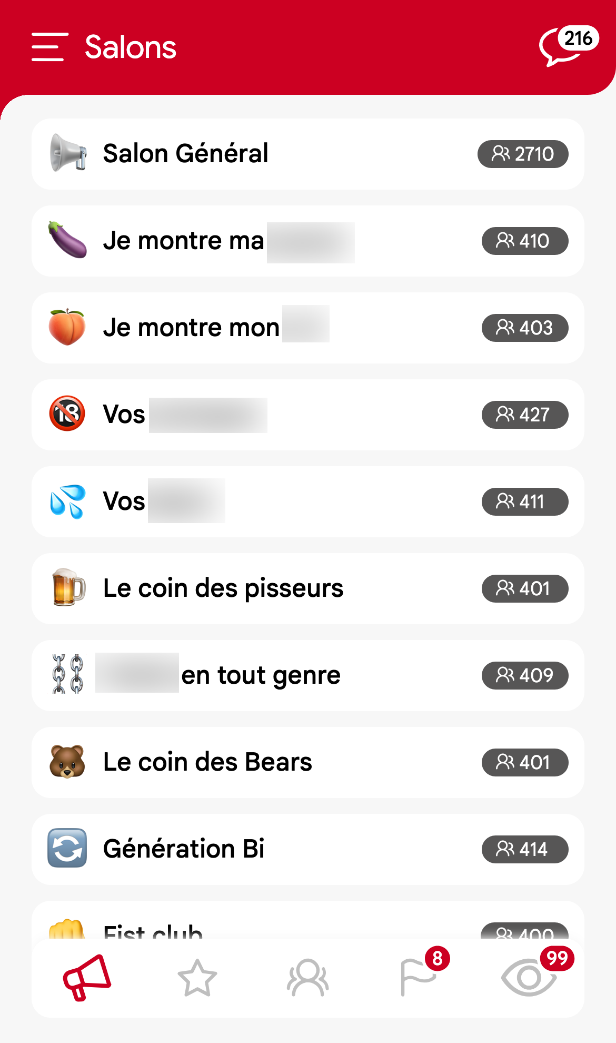Viewport: 616px width, 1043px height.
Task: Switch to the people contacts tab
Action: coord(308,978)
